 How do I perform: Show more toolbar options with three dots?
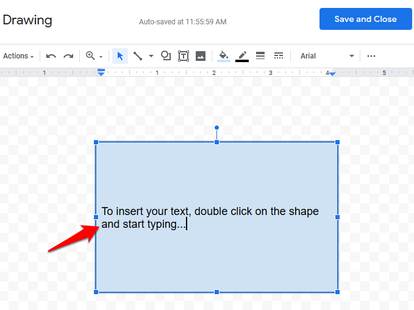point(371,56)
